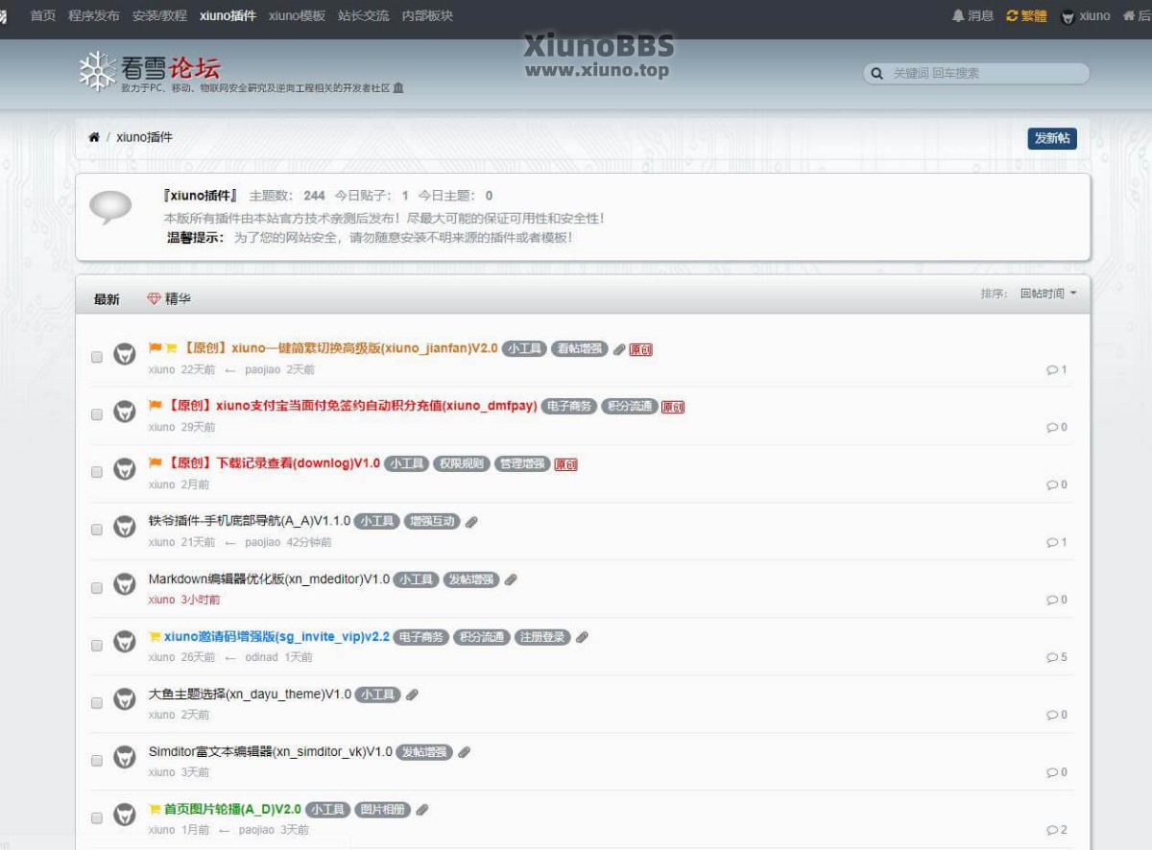1152x850 pixels.
Task: Click author avatar of Markdown编辑器 thread
Action: coord(125,585)
